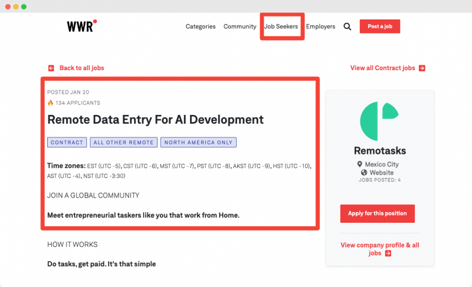Open the Employers menu

pyautogui.click(x=320, y=27)
